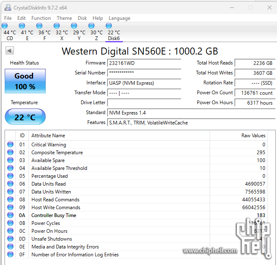Viewport: 277px width, 265px height.
Task: Click status icon of Percentage Used row
Action: [10, 176]
